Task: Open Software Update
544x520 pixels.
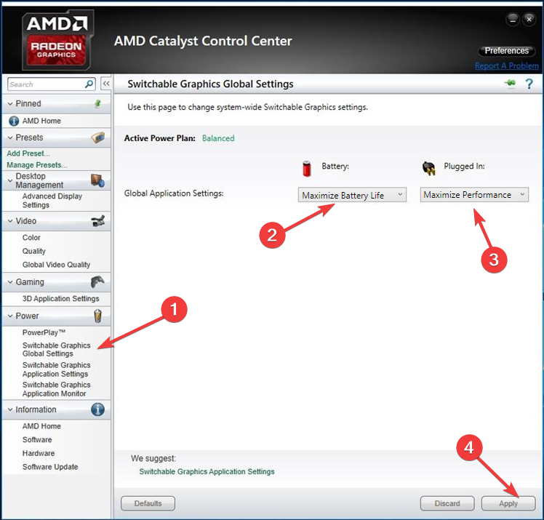Action: (50, 467)
